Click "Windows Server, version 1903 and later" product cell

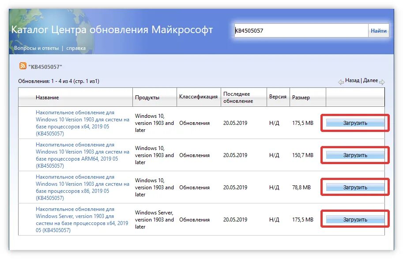154,219
